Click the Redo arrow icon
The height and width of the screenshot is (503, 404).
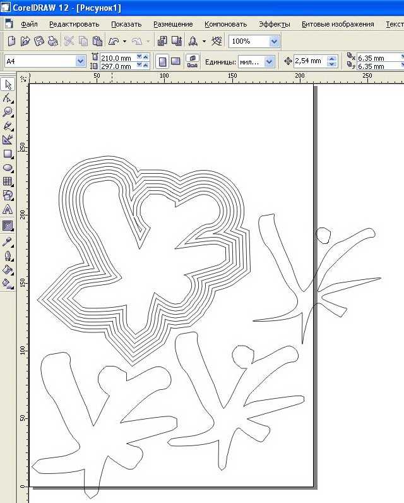pos(137,41)
